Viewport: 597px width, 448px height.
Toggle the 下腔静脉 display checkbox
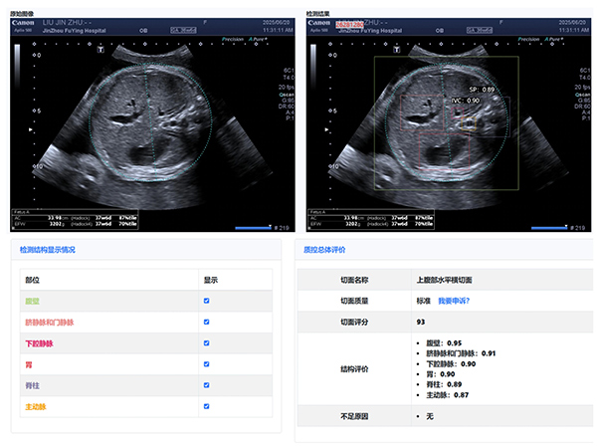pyautogui.click(x=206, y=342)
